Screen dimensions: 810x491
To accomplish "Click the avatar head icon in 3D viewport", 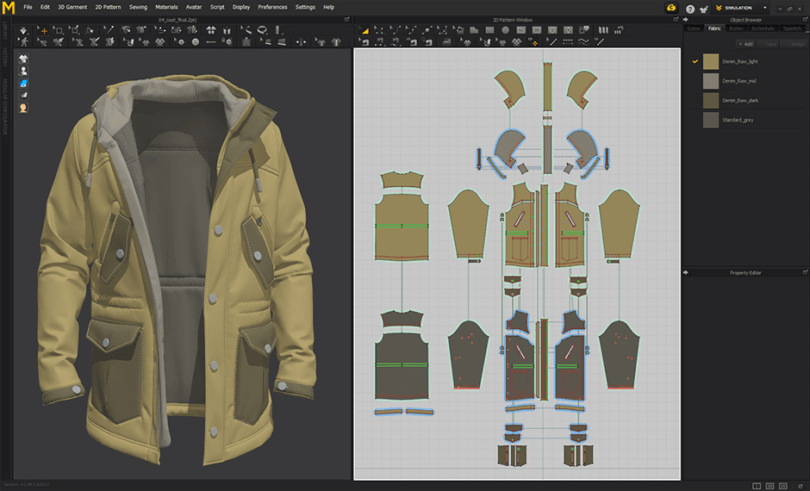I will point(23,108).
